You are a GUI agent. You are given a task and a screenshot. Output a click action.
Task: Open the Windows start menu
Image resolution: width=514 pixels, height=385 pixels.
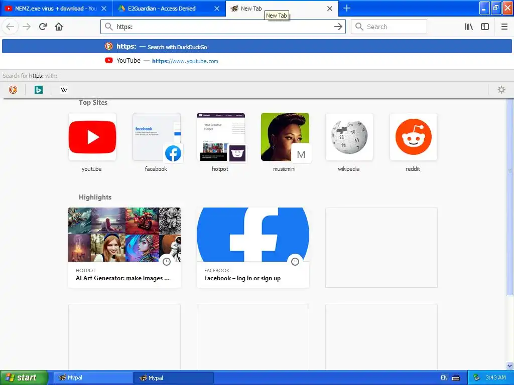click(x=24, y=377)
